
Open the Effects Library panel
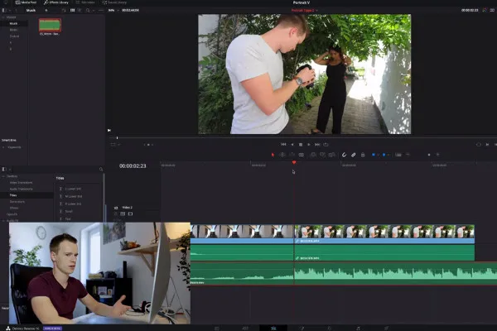tap(56, 2)
